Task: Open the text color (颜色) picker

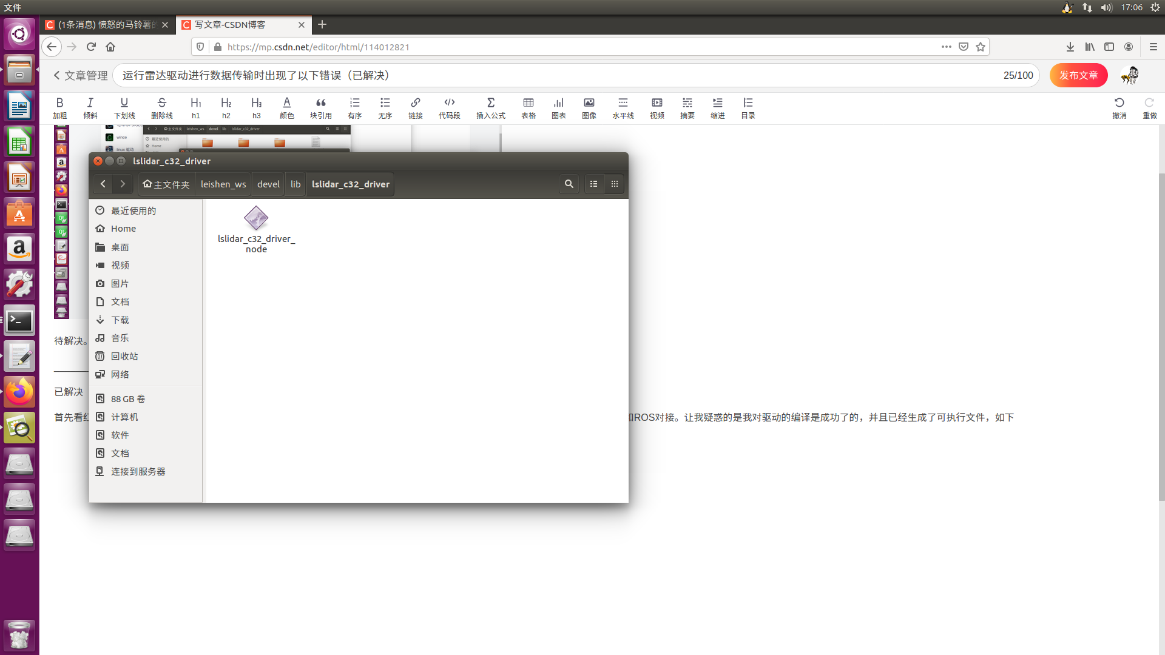Action: click(286, 108)
